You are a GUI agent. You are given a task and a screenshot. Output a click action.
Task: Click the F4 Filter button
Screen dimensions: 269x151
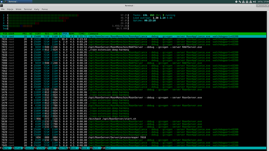point(39,148)
